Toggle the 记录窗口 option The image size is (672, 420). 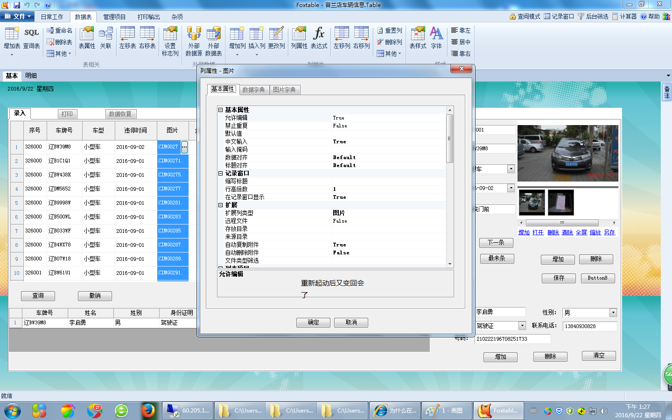pyautogui.click(x=559, y=16)
